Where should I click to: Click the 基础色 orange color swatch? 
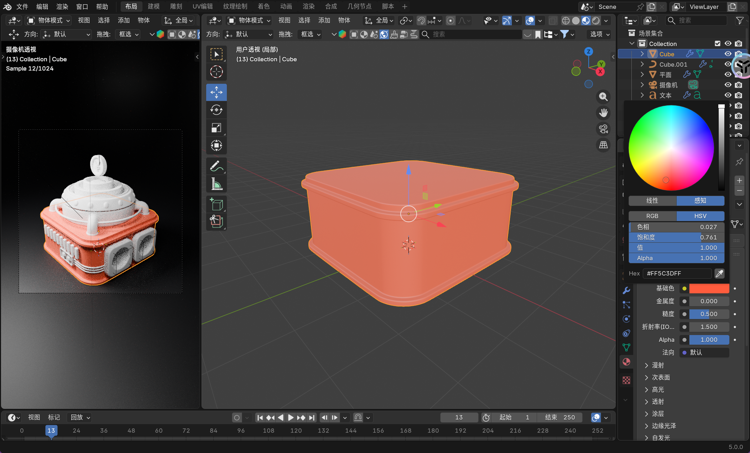coord(709,288)
